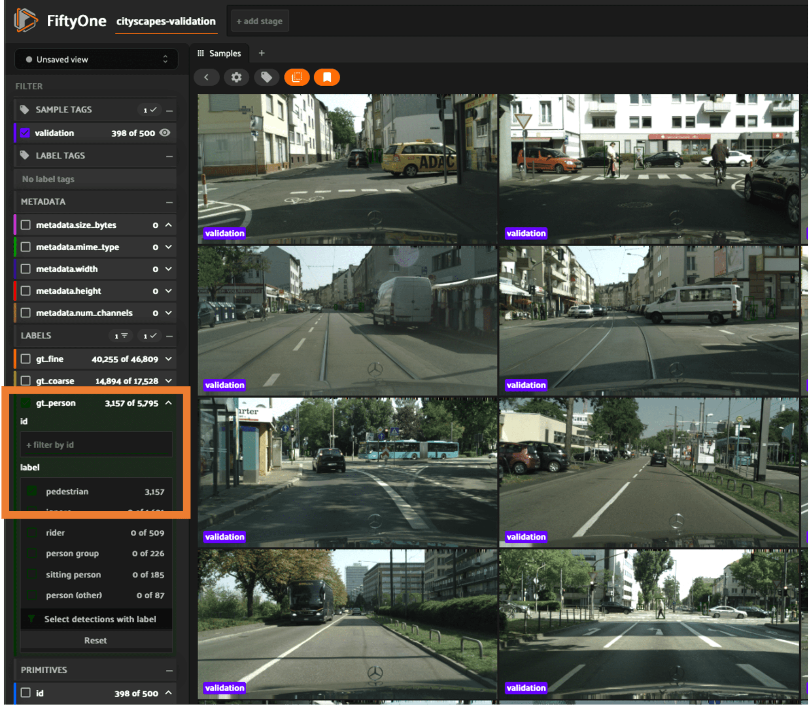Check the metadata.width checkbox

point(25,269)
